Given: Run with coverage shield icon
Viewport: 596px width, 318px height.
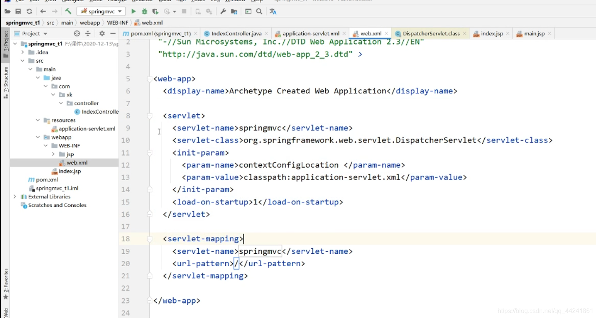Looking at the screenshot, I should click(x=156, y=11).
